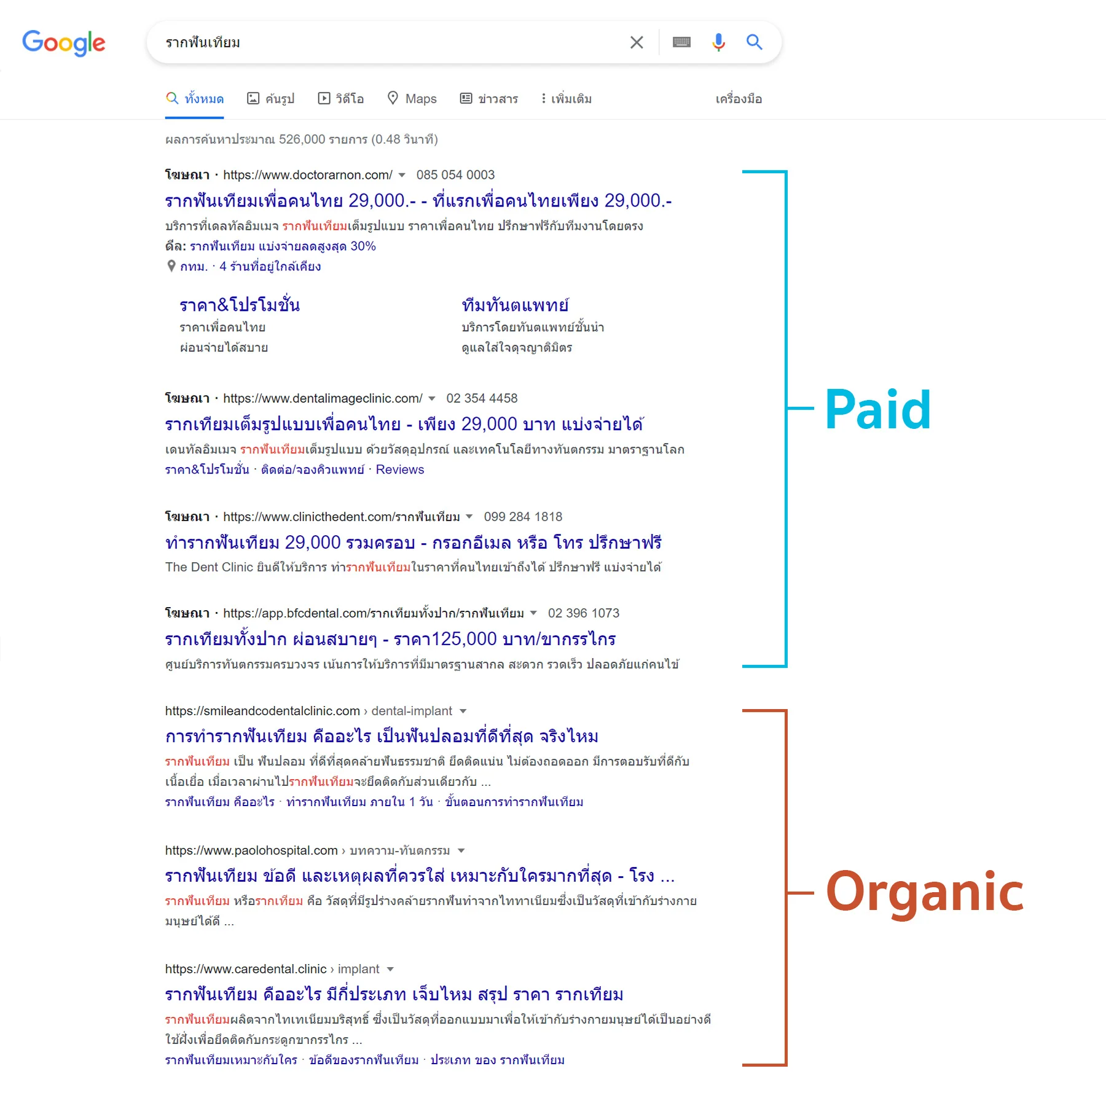Image resolution: width=1106 pixels, height=1106 pixels.
Task: Click sitelink รากฟันเทียมเหมาะกับใคร
Action: [x=231, y=1061]
